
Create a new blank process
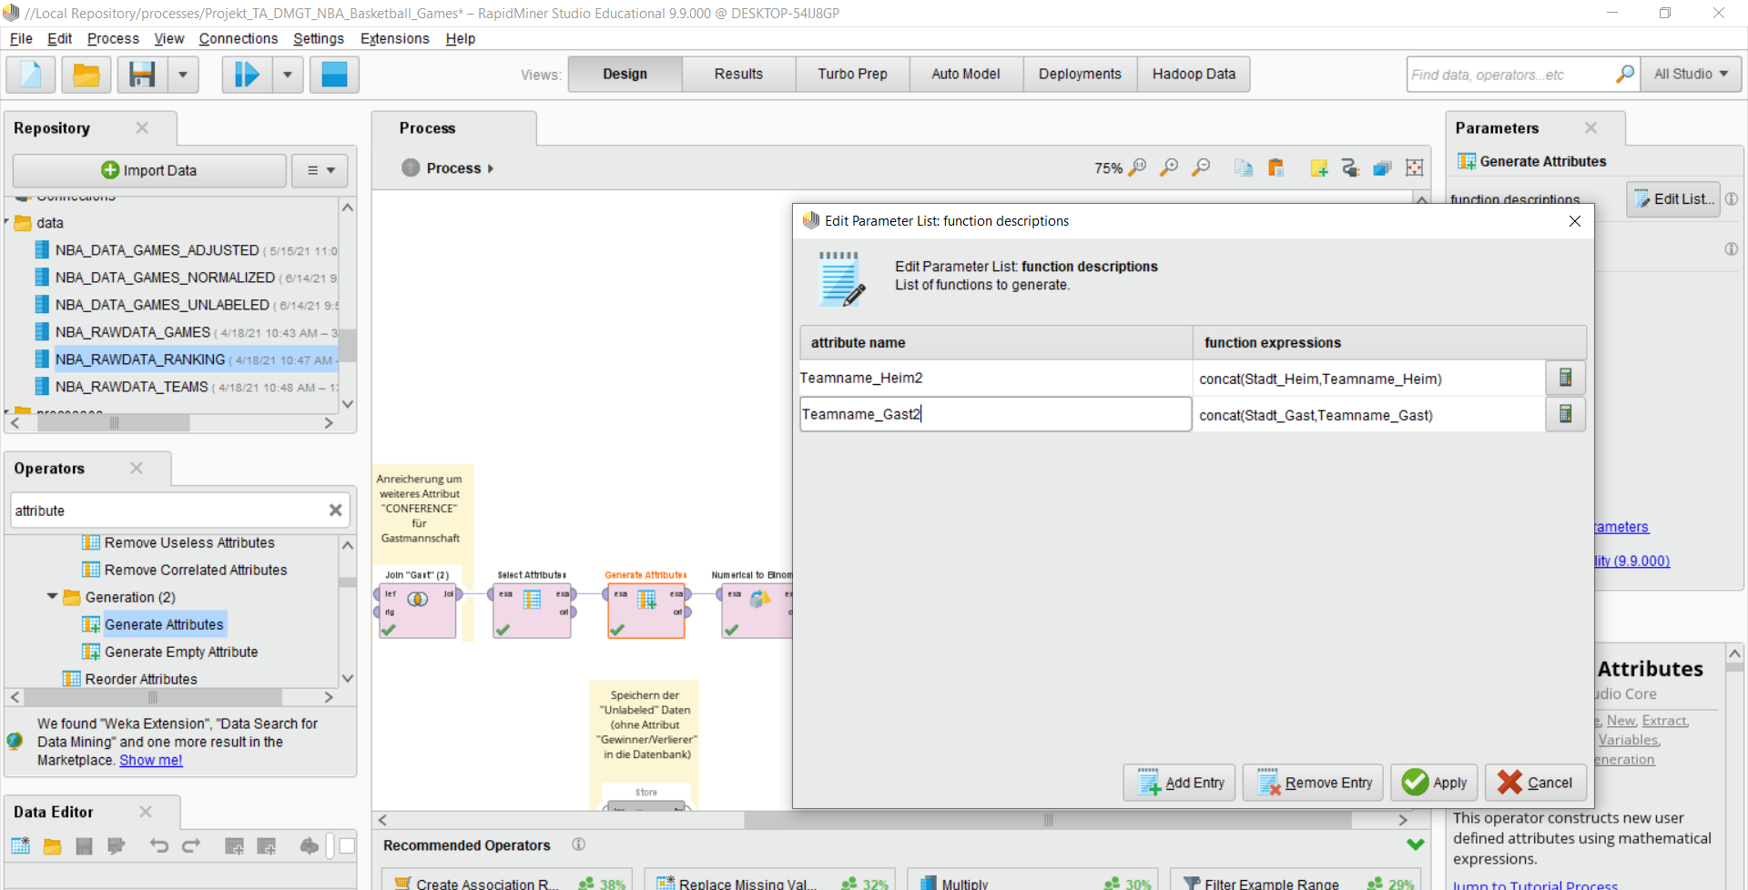coord(30,74)
